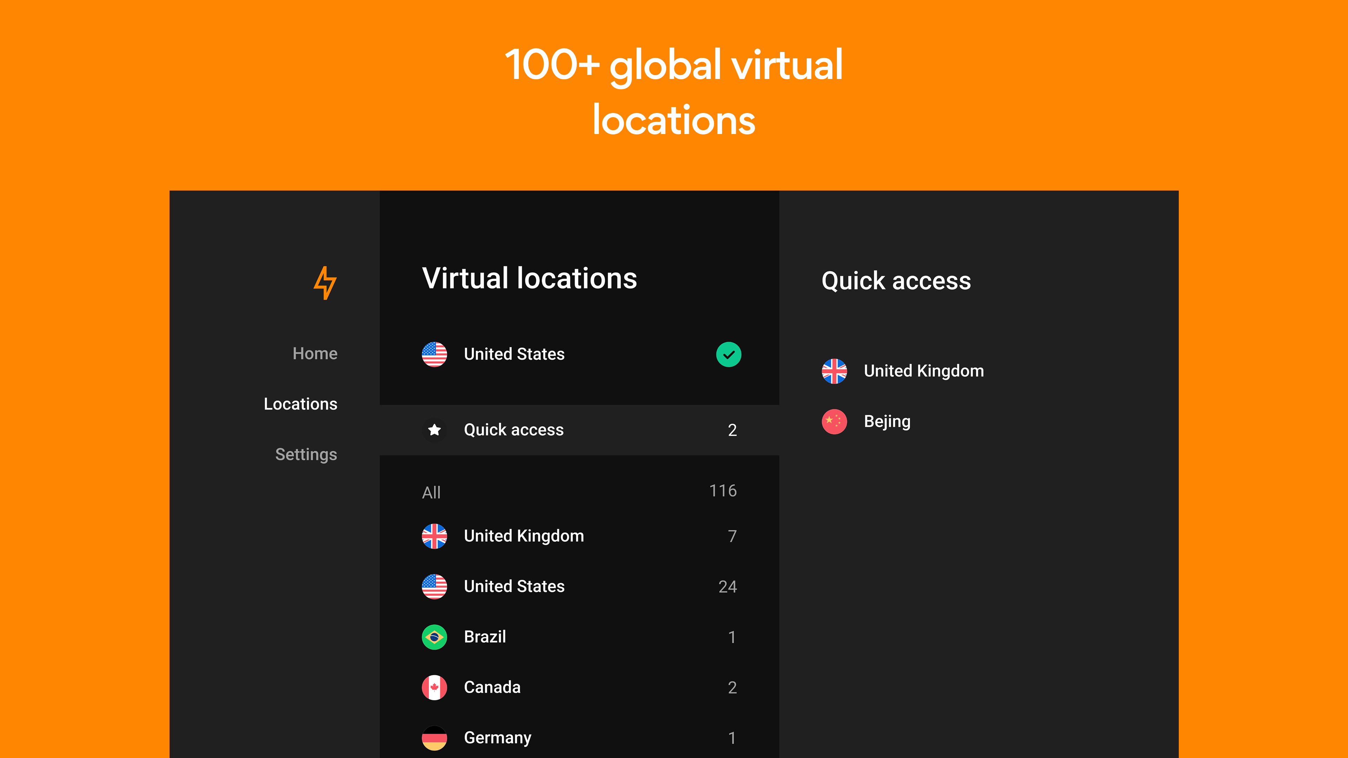Viewport: 1348px width, 758px height.
Task: Click the United Kingdom count 7
Action: [732, 536]
